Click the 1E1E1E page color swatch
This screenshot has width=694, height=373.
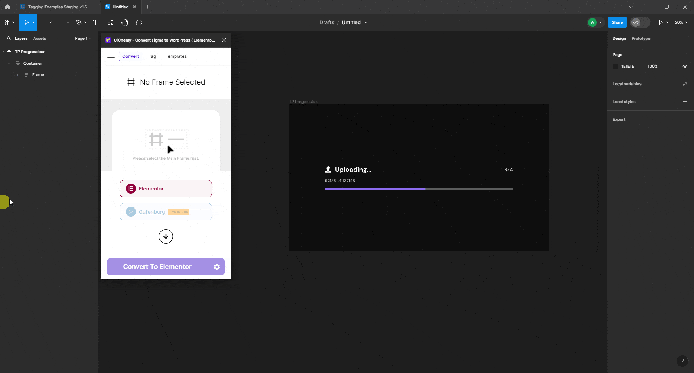pyautogui.click(x=616, y=66)
